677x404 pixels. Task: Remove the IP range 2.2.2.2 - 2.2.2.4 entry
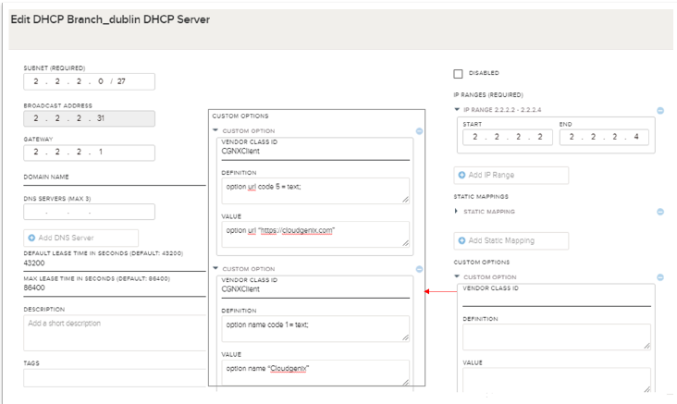pos(660,110)
